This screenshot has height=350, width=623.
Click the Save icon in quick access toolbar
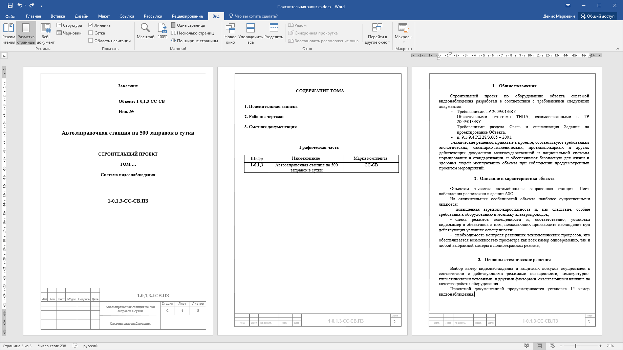tap(10, 5)
